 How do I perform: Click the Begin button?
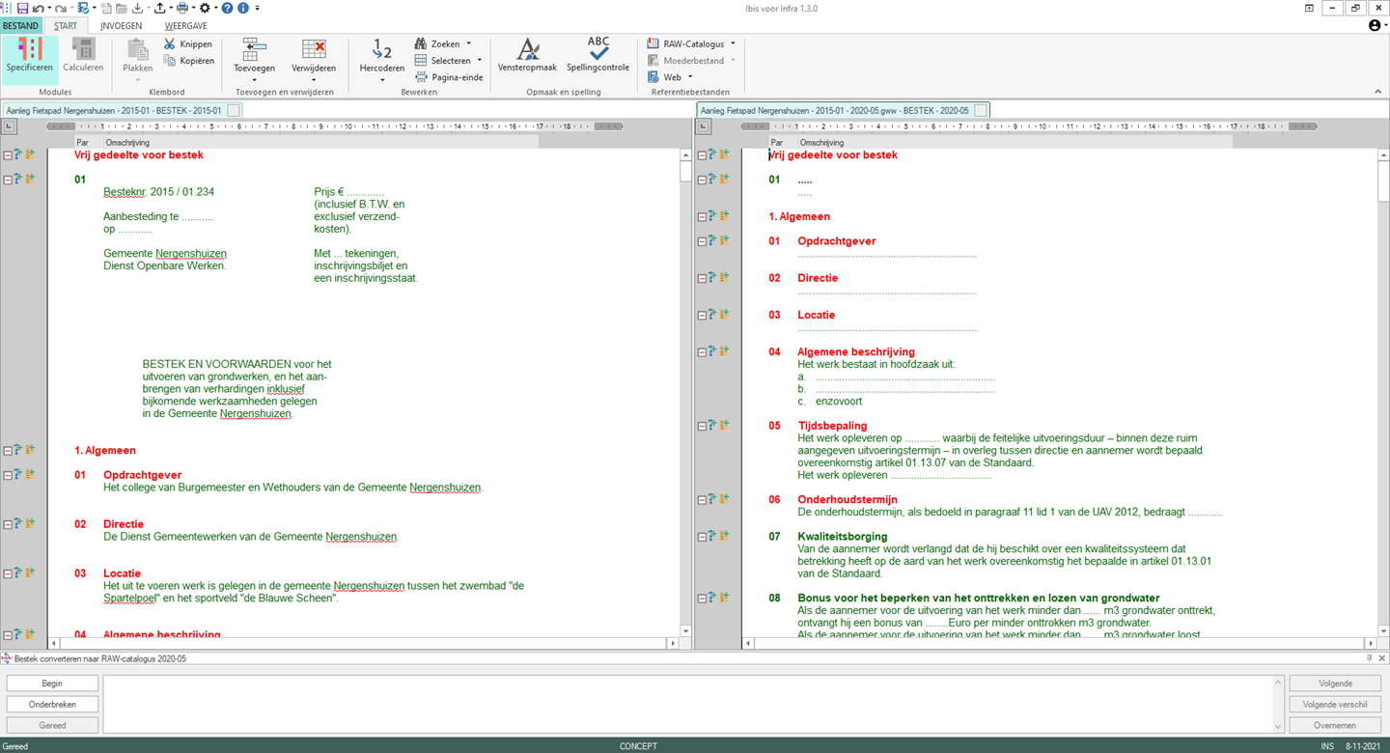[52, 683]
